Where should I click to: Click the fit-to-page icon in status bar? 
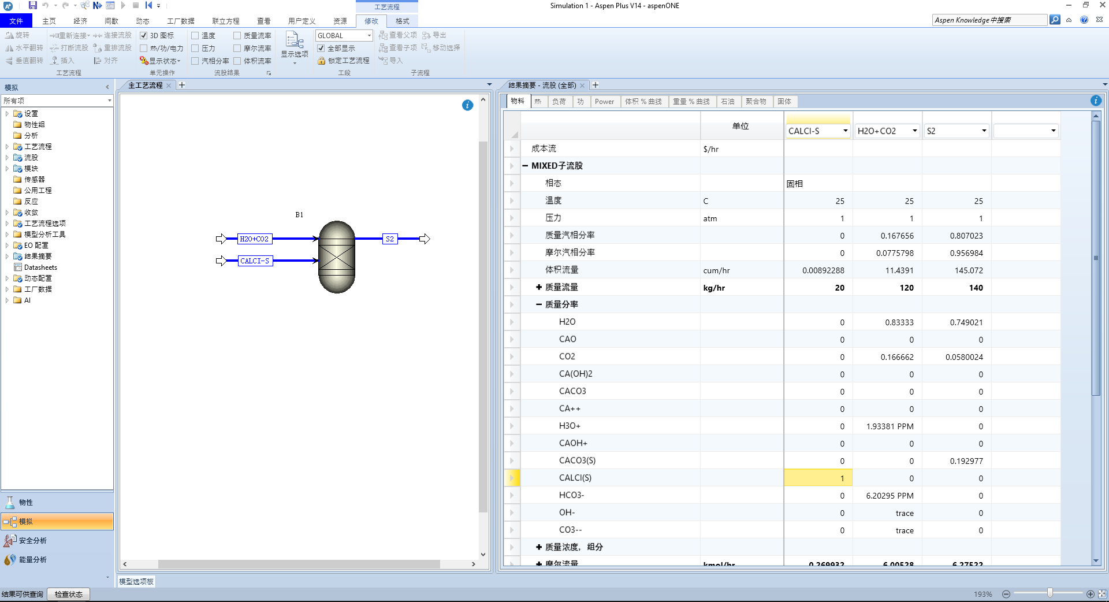[1102, 594]
